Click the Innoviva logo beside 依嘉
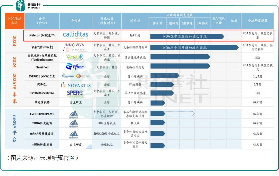279x176 pixels. click(x=75, y=45)
